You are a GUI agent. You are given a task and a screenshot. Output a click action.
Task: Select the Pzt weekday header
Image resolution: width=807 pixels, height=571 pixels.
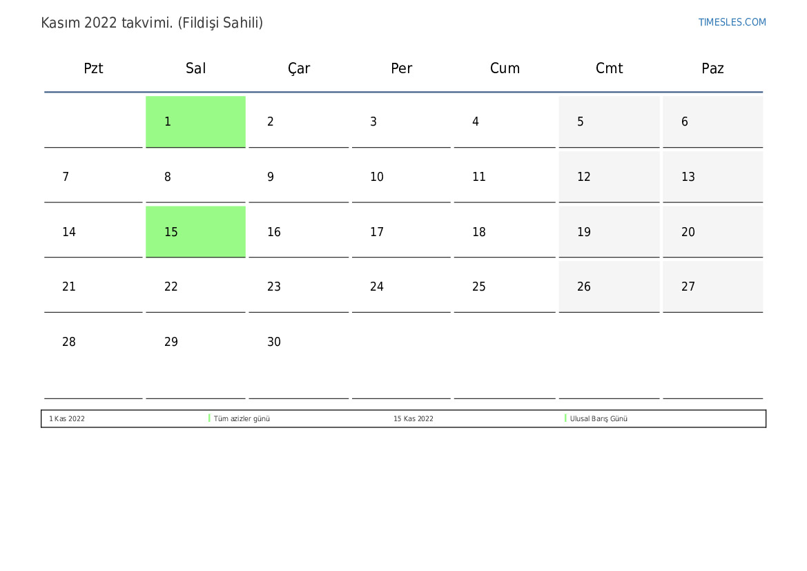tap(93, 68)
